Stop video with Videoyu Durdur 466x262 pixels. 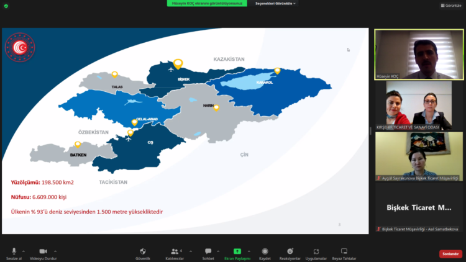[x=43, y=255]
